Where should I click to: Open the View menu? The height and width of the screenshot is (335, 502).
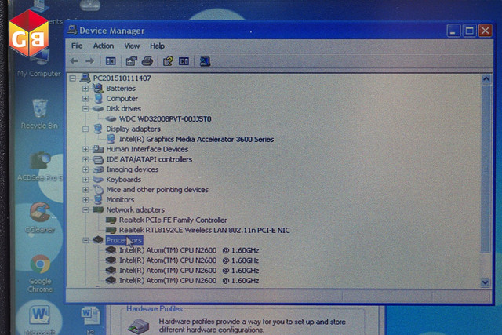pos(132,46)
